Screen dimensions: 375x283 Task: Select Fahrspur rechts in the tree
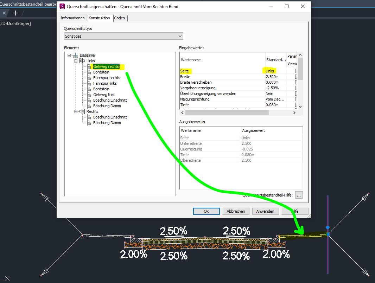(107, 78)
